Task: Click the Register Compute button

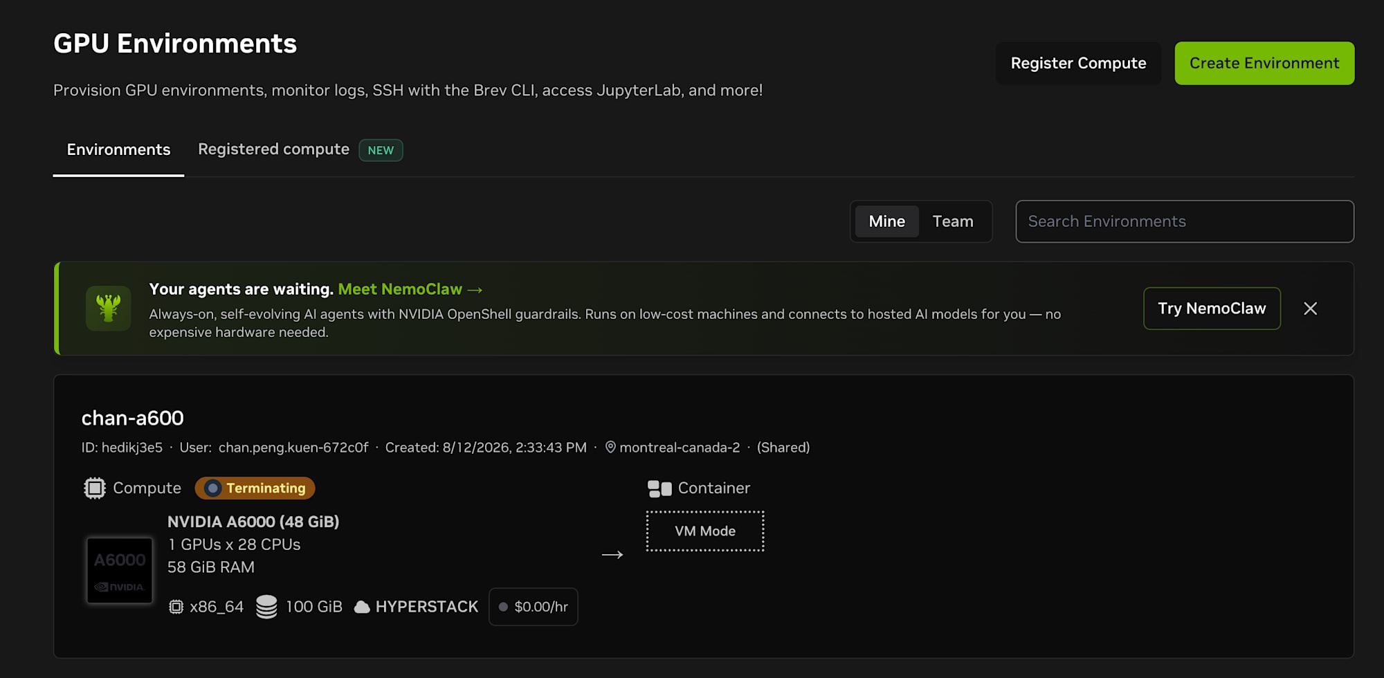Action: [x=1078, y=63]
